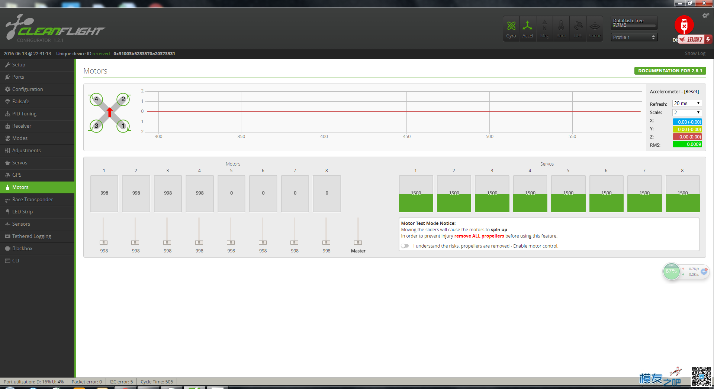
Task: Click the accelerometer X value field
Action: pos(687,122)
